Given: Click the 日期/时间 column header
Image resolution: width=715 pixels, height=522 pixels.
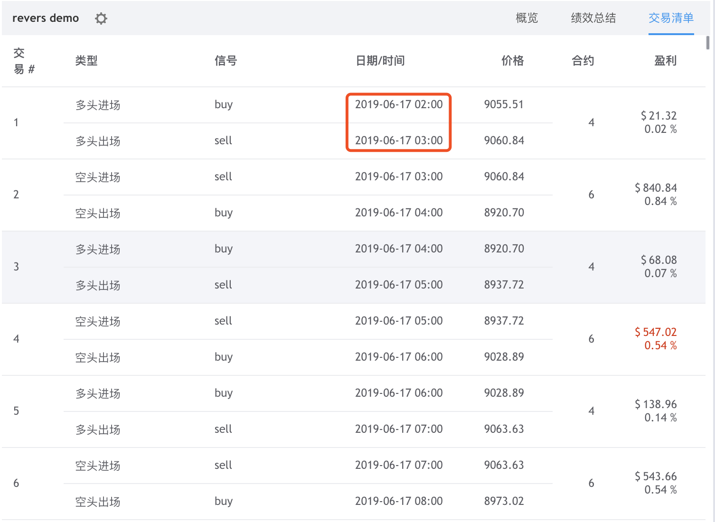Looking at the screenshot, I should pos(380,61).
